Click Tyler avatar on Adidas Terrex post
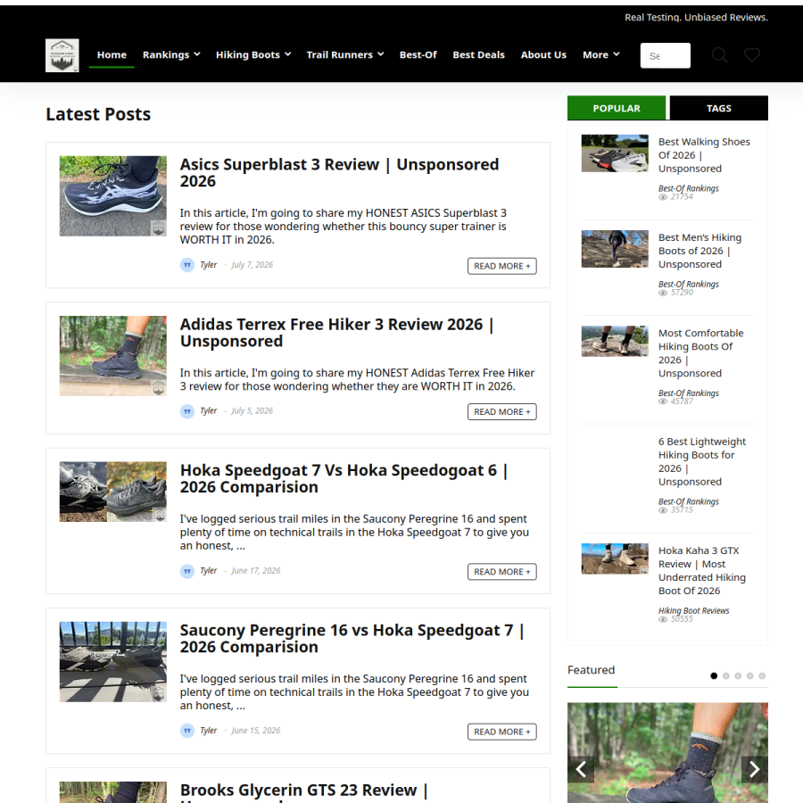The width and height of the screenshot is (803, 803). 187,410
